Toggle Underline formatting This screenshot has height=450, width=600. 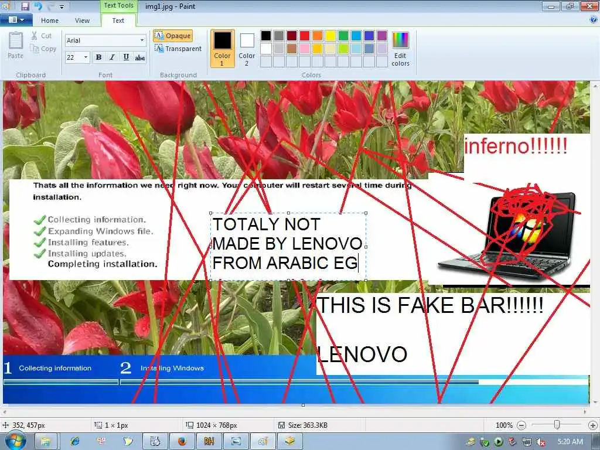pos(126,57)
